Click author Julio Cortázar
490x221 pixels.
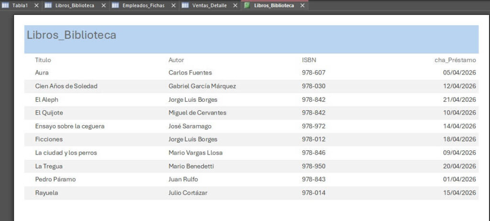point(188,193)
